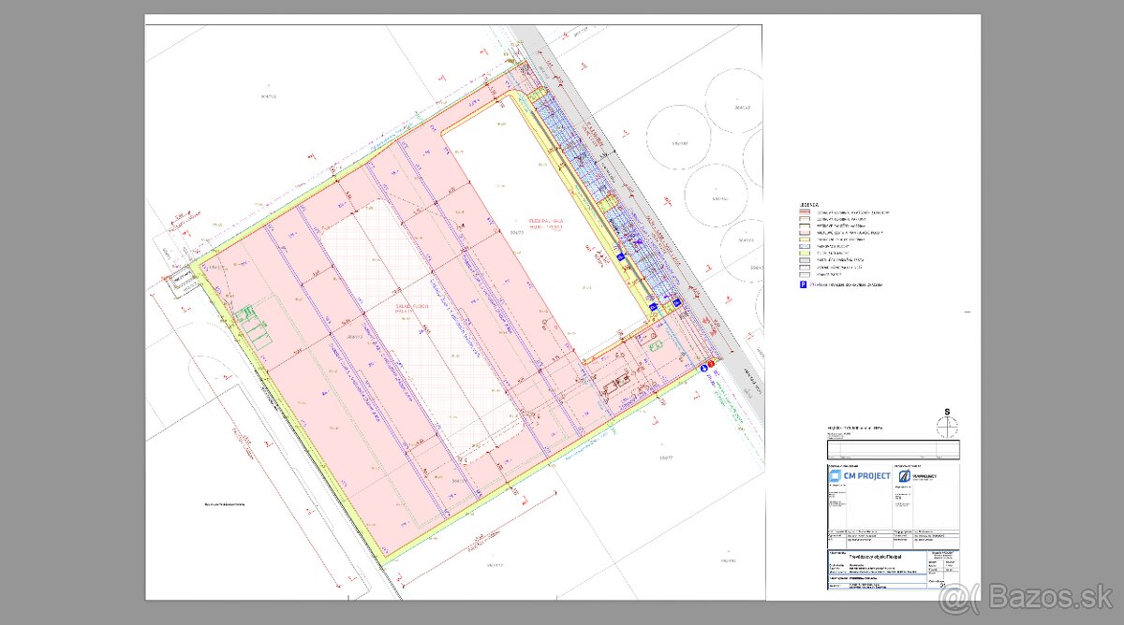The image size is (1124, 625).
Task: Click the revision table above company logos
Action: [x=894, y=451]
